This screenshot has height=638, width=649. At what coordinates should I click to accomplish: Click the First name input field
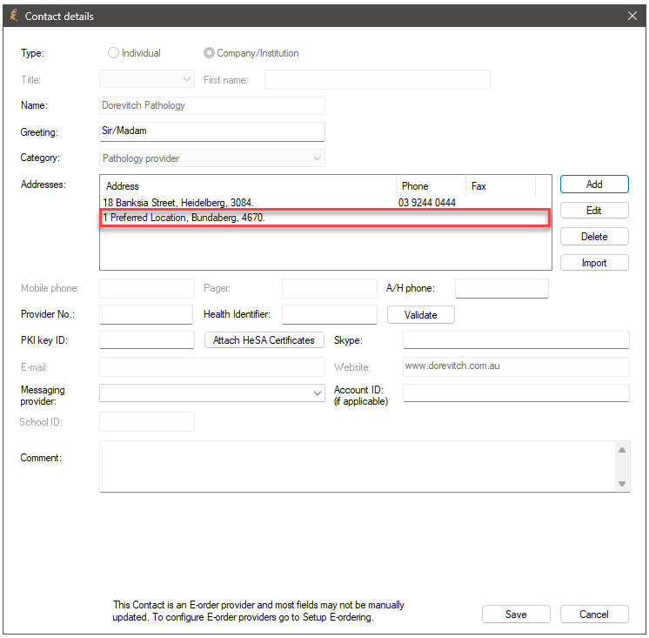click(378, 79)
